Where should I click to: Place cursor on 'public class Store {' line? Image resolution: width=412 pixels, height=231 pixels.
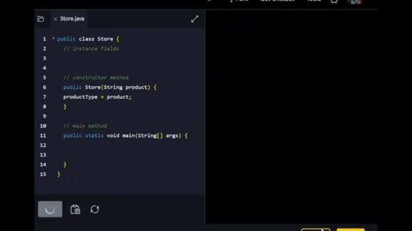coord(88,39)
